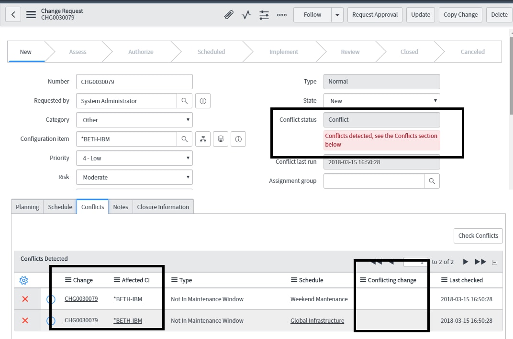
Task: Click the Check Conflicts button
Action: pyautogui.click(x=478, y=235)
